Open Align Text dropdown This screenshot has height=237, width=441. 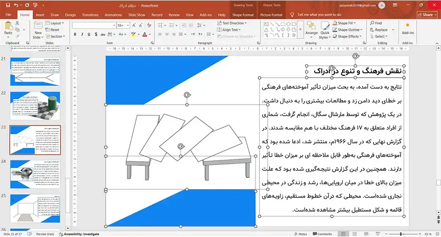229,30
